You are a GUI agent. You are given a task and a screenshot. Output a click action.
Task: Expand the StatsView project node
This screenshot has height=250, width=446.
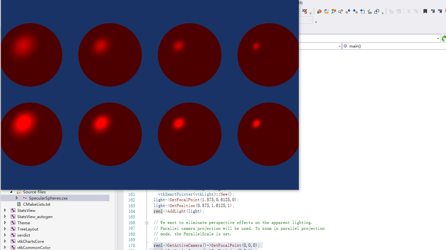[5, 210]
